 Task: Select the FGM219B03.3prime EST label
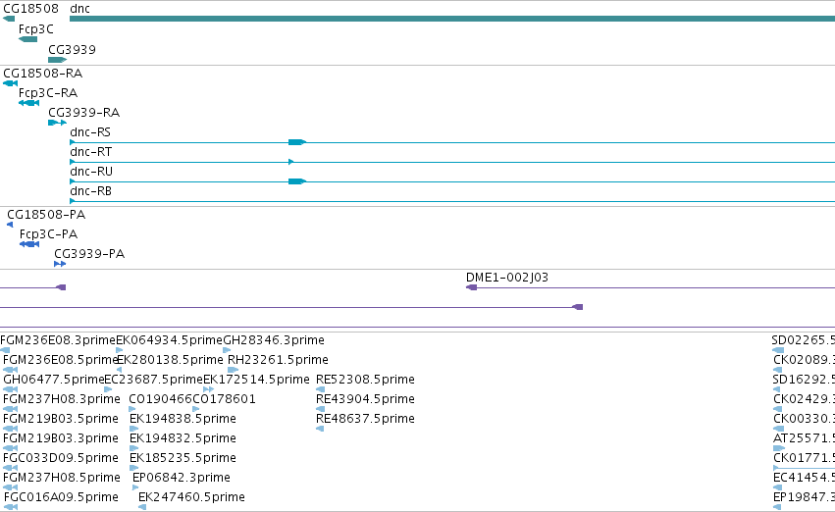[61, 438]
